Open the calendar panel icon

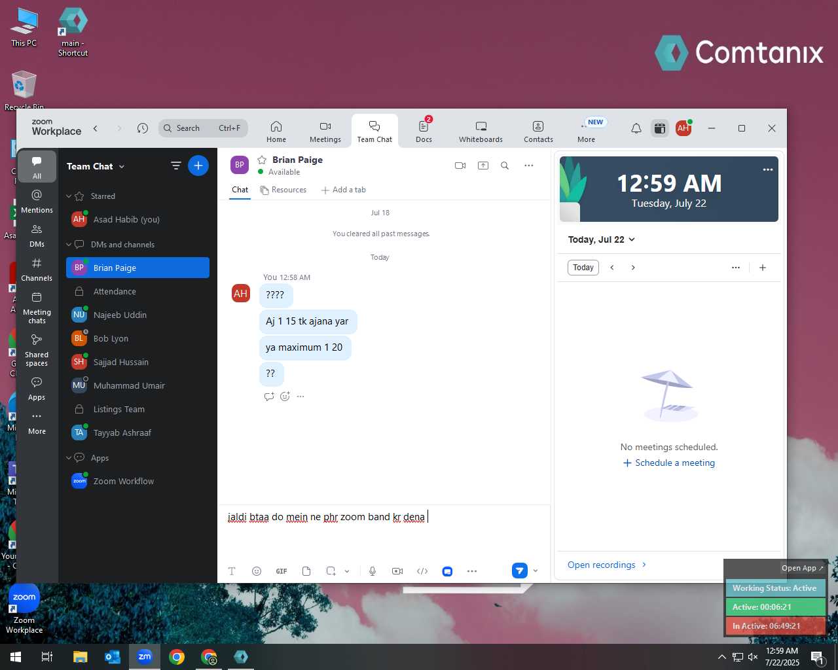[659, 128]
